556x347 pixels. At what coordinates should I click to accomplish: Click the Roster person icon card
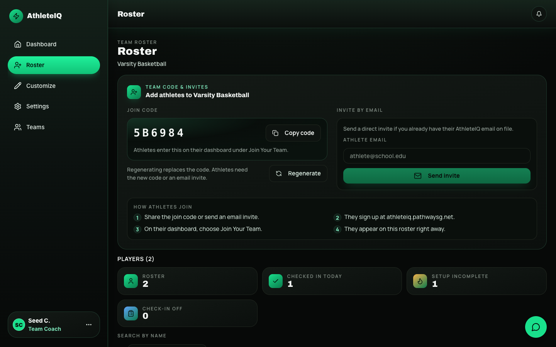pyautogui.click(x=131, y=281)
